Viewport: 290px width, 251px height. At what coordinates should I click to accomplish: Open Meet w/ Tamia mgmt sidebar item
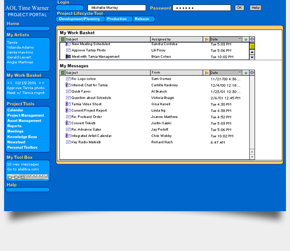click(x=26, y=93)
